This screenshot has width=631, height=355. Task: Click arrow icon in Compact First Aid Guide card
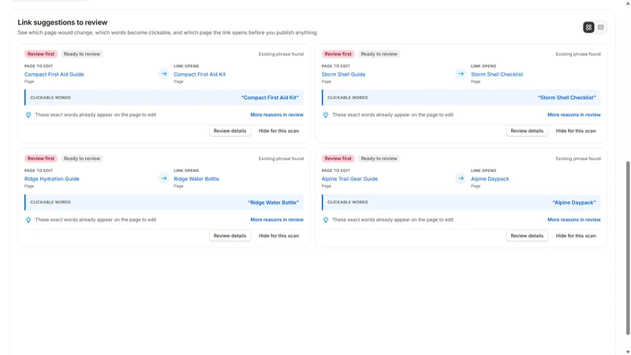tap(164, 73)
